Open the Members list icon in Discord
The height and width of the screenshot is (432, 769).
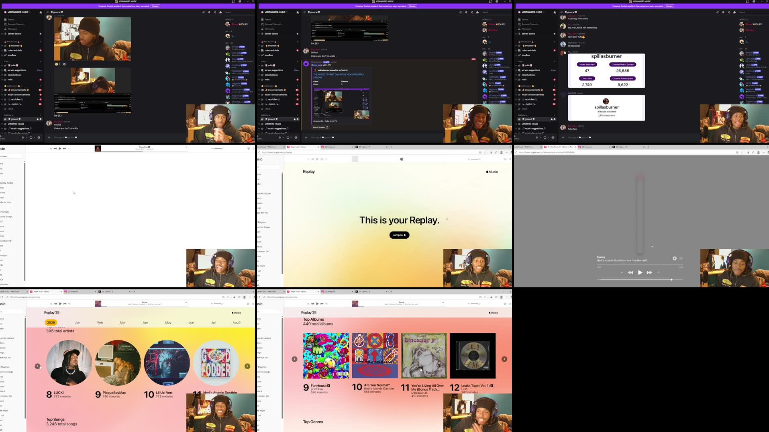pyautogui.click(x=220, y=12)
